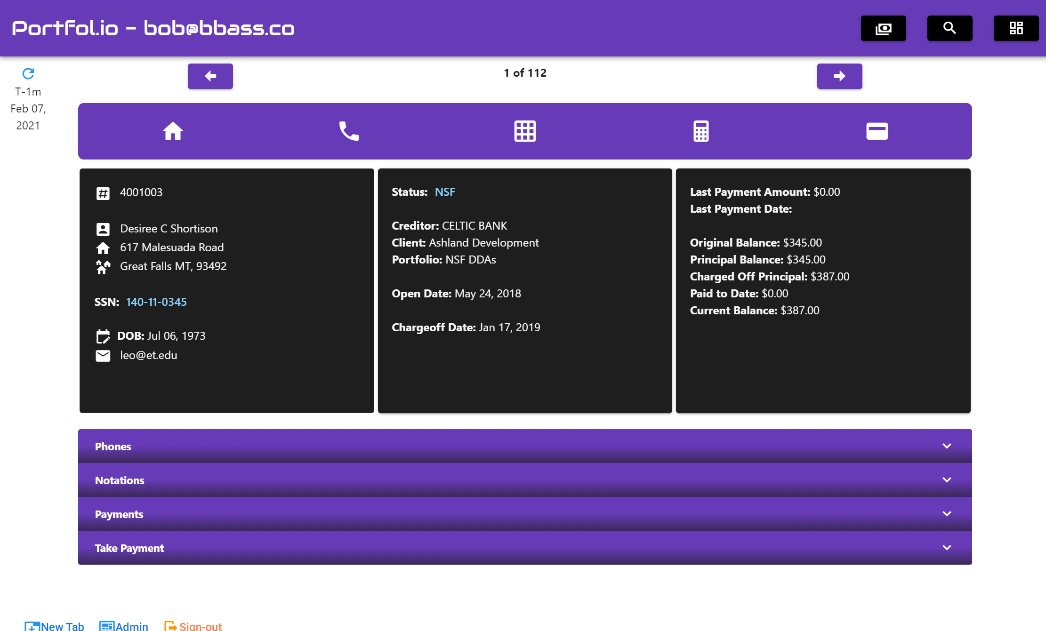Expand the Take Payment chevron

947,548
